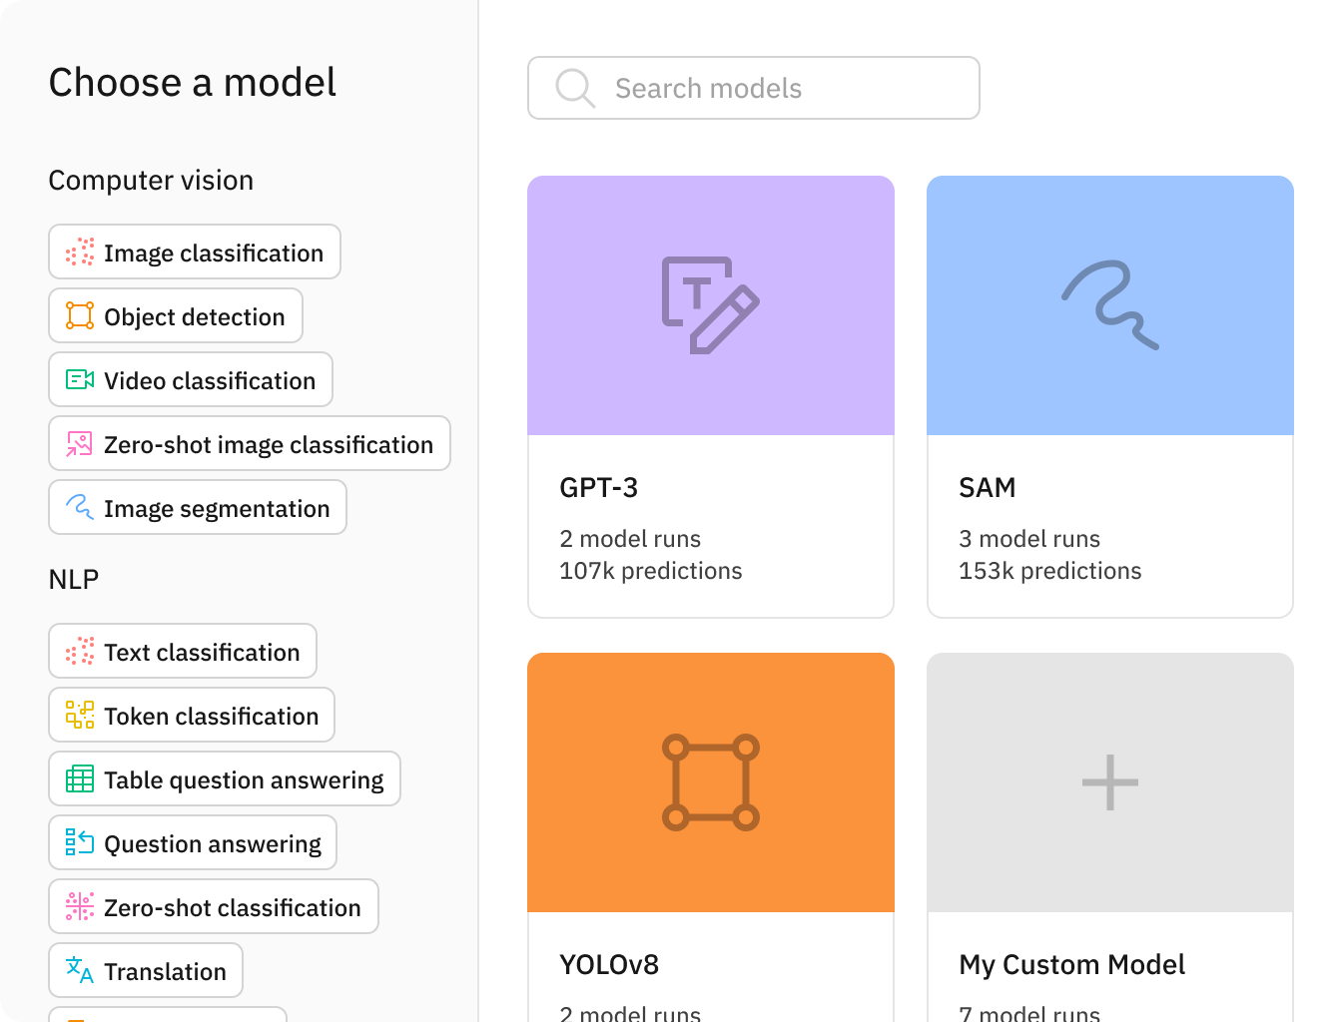Open the GPT-3 model card
The image size is (1342, 1022).
coord(711,396)
